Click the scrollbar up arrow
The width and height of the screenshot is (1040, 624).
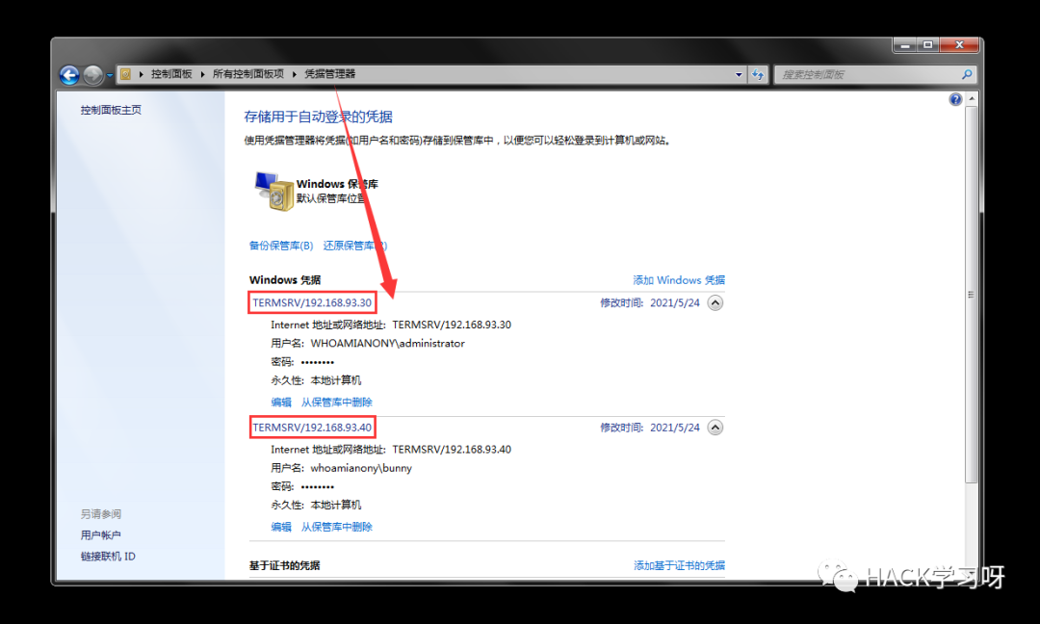(972, 99)
